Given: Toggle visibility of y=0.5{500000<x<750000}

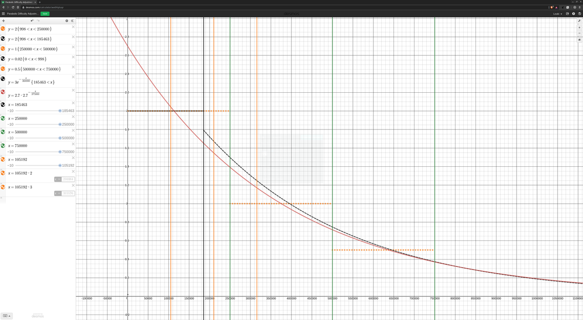Looking at the screenshot, I should (x=3, y=69).
